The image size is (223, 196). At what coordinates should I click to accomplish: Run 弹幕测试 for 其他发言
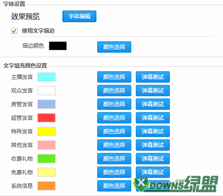coord(153,145)
